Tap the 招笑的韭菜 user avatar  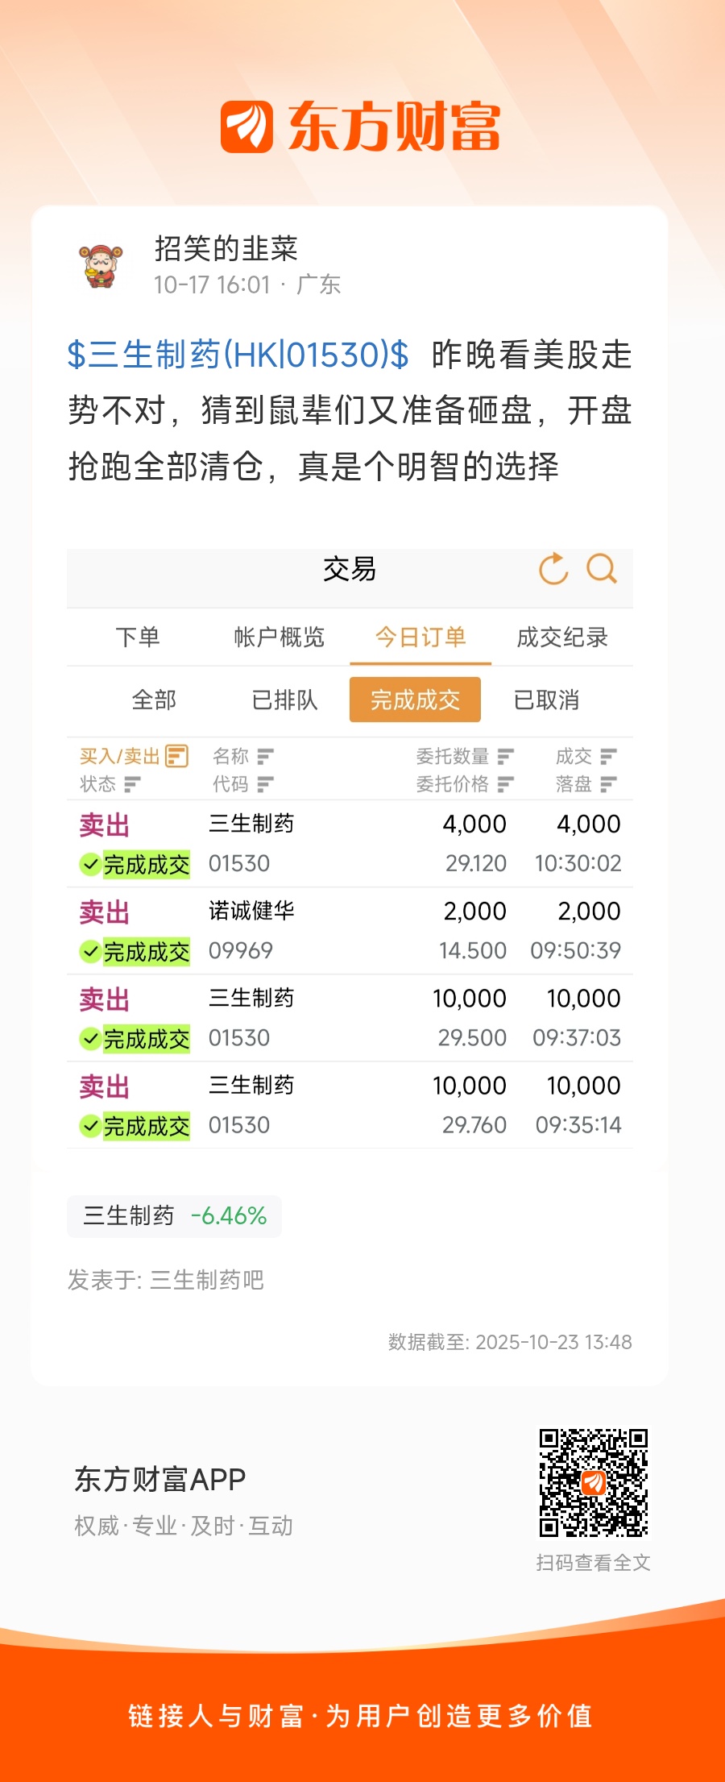click(x=101, y=265)
